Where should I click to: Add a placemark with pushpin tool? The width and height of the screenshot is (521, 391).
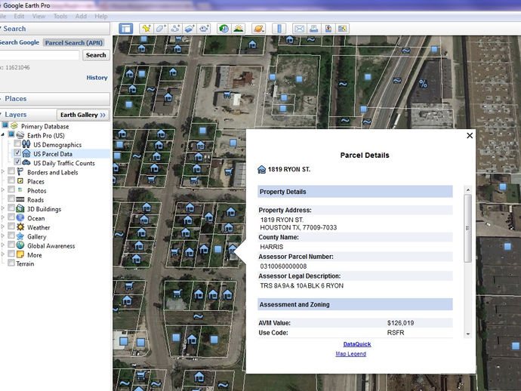[146, 29]
